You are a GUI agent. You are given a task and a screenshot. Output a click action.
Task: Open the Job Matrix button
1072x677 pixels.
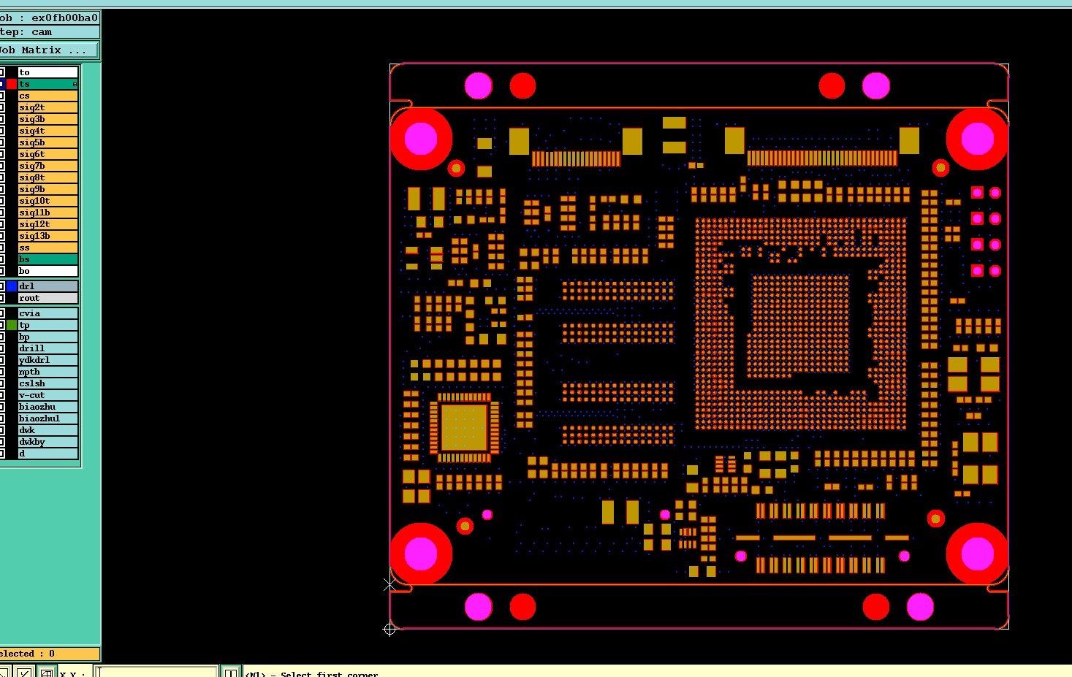pos(49,50)
